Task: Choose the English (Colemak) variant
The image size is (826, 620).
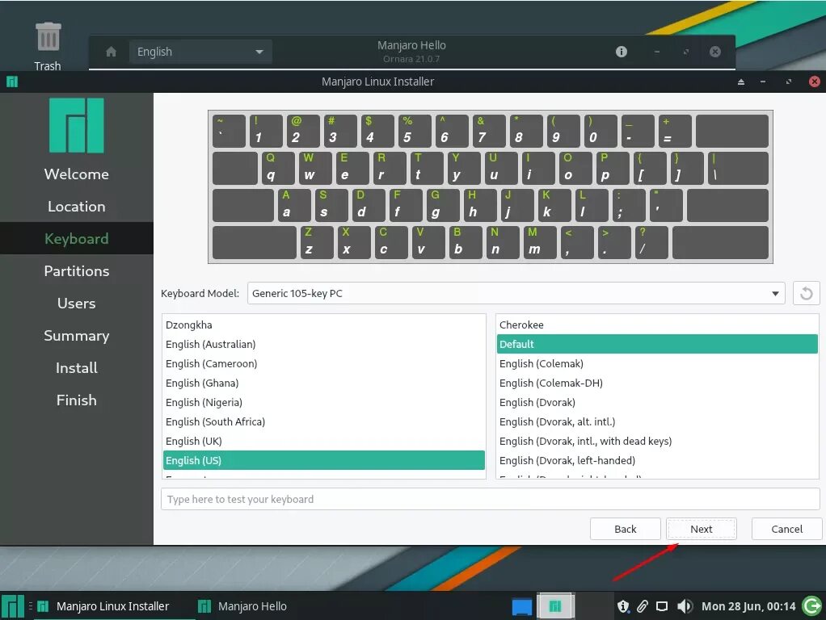Action: point(657,363)
